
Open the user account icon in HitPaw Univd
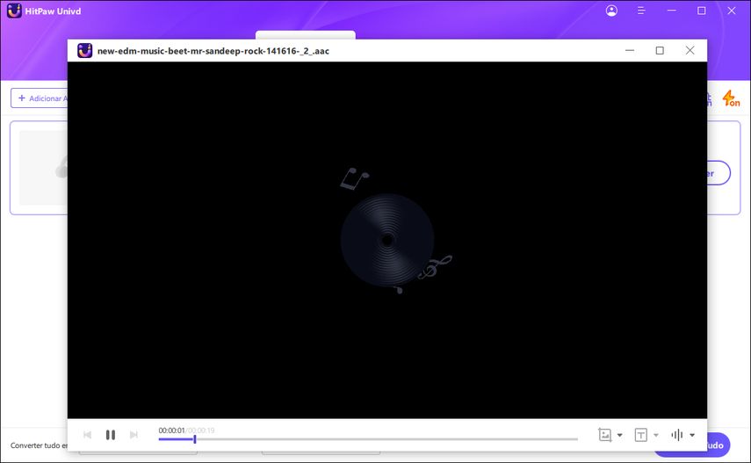pos(611,11)
